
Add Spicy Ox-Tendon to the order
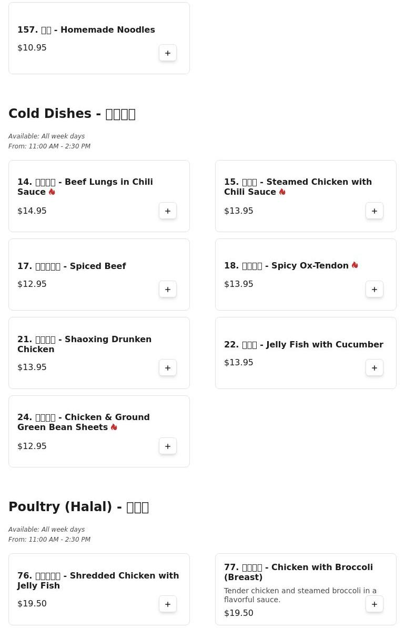pos(374,290)
